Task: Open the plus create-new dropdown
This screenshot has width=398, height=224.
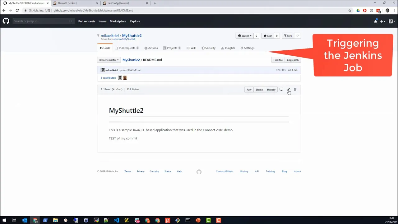Action: click(383, 21)
